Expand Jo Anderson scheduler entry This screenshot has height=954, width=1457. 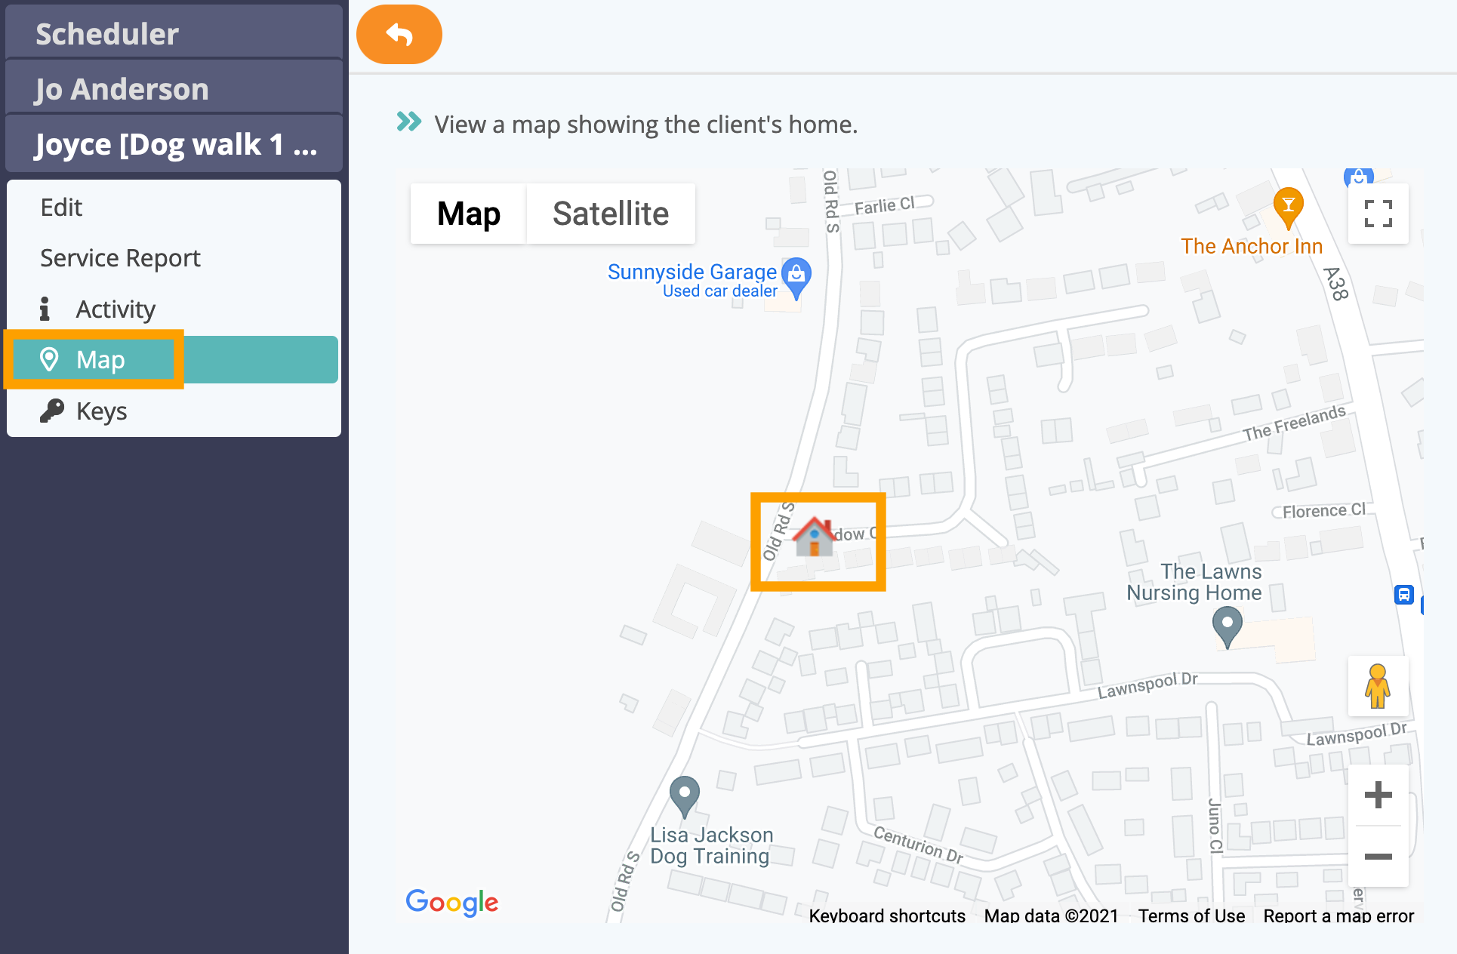[174, 88]
